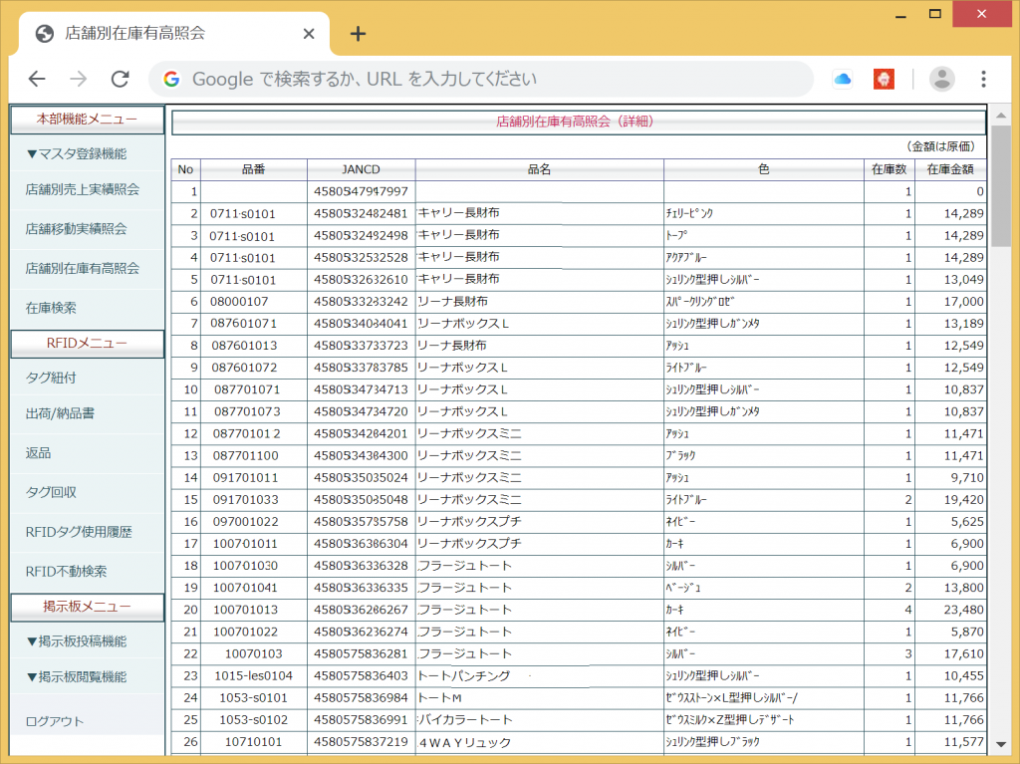Open RFIDタグ使用履歴 link

coord(79,532)
